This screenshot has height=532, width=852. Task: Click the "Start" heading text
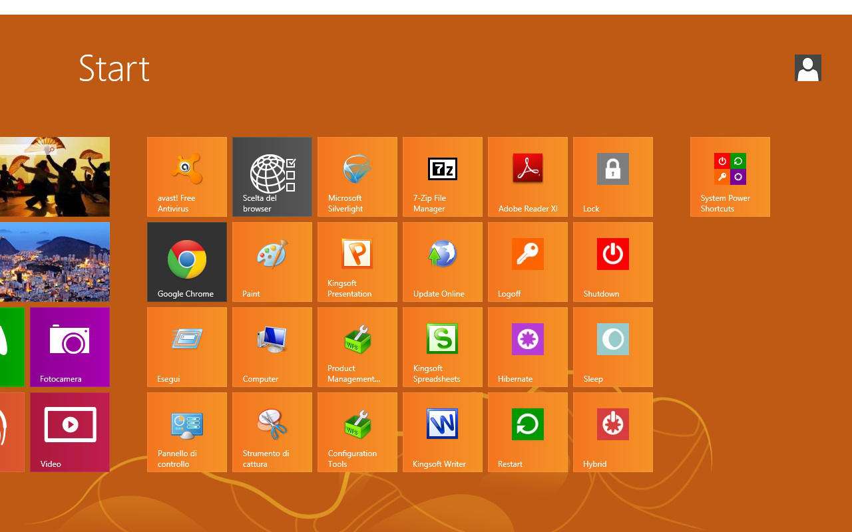[114, 68]
